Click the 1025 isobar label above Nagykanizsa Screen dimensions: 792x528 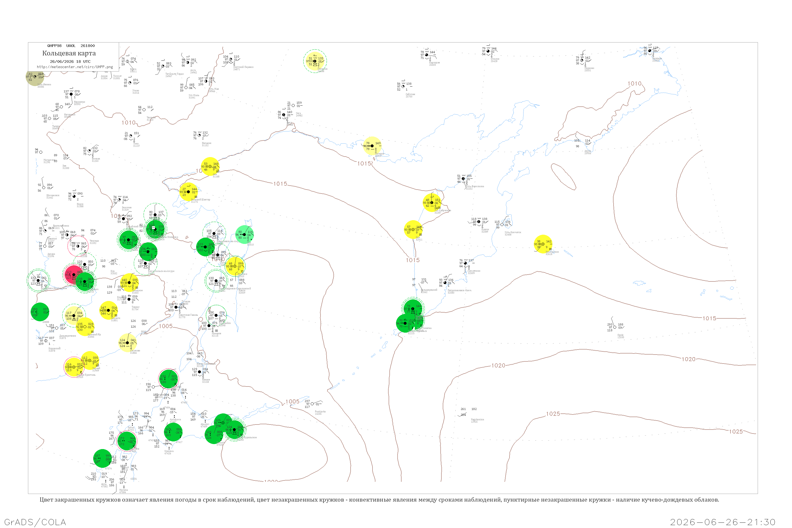tap(553, 414)
